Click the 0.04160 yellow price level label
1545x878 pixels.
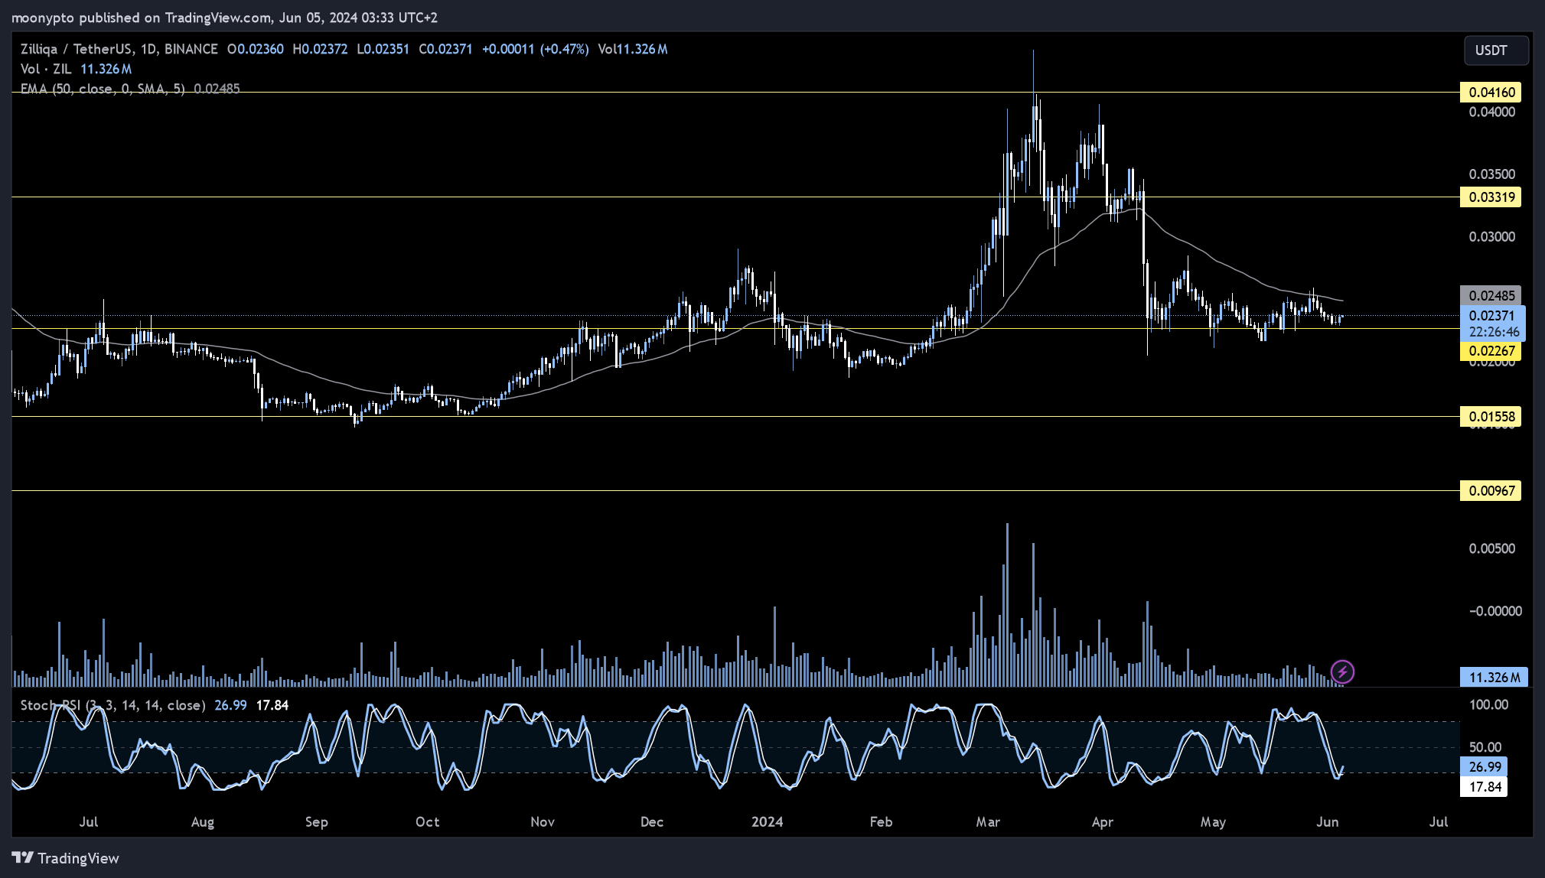(1491, 93)
